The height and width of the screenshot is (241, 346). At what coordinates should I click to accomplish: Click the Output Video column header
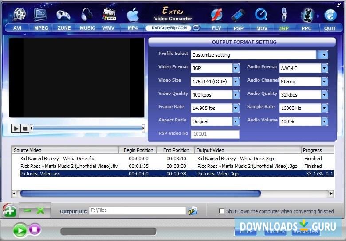tap(248, 150)
